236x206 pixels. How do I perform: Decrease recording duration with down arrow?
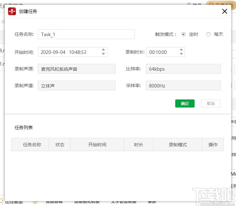[x=181, y=54]
